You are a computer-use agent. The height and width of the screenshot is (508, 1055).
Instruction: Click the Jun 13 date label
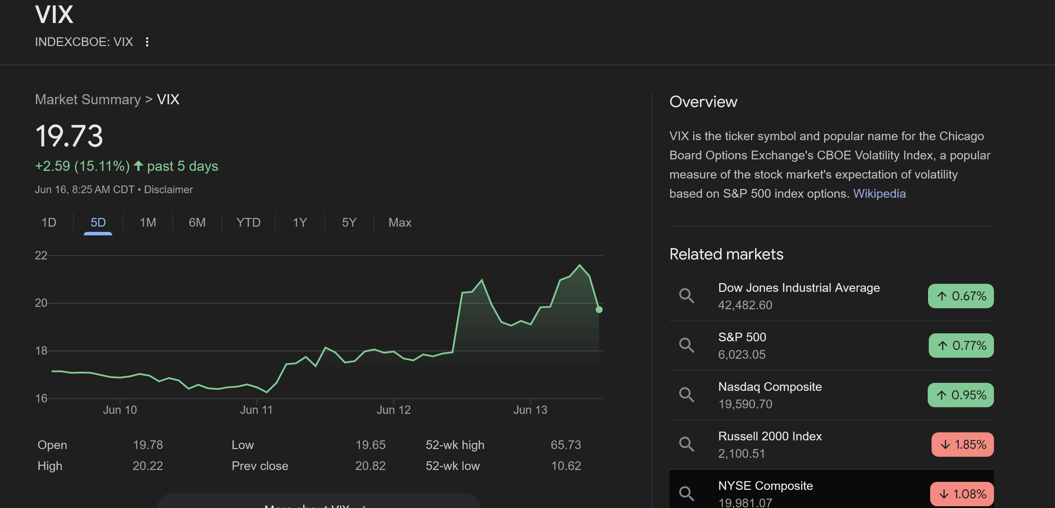click(530, 410)
